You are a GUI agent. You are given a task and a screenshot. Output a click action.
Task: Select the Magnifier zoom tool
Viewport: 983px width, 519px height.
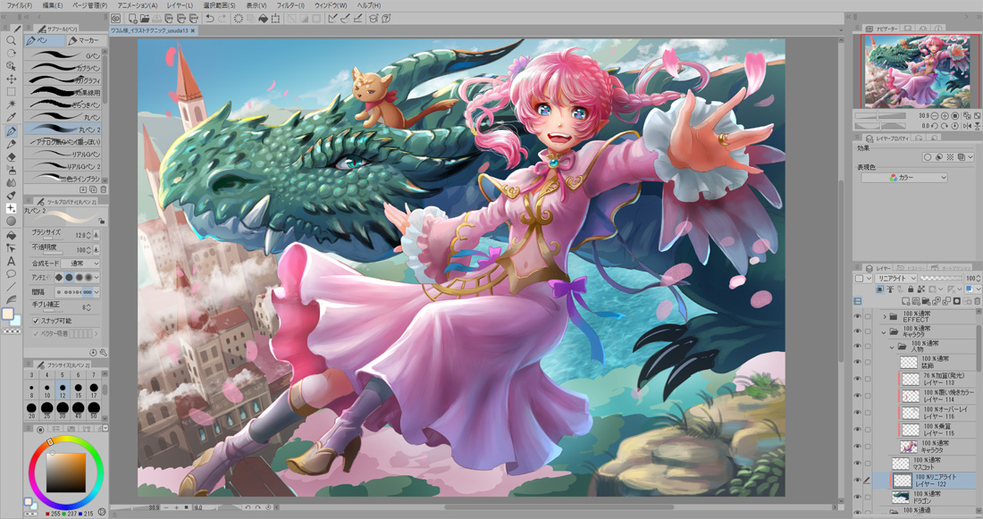click(x=12, y=40)
